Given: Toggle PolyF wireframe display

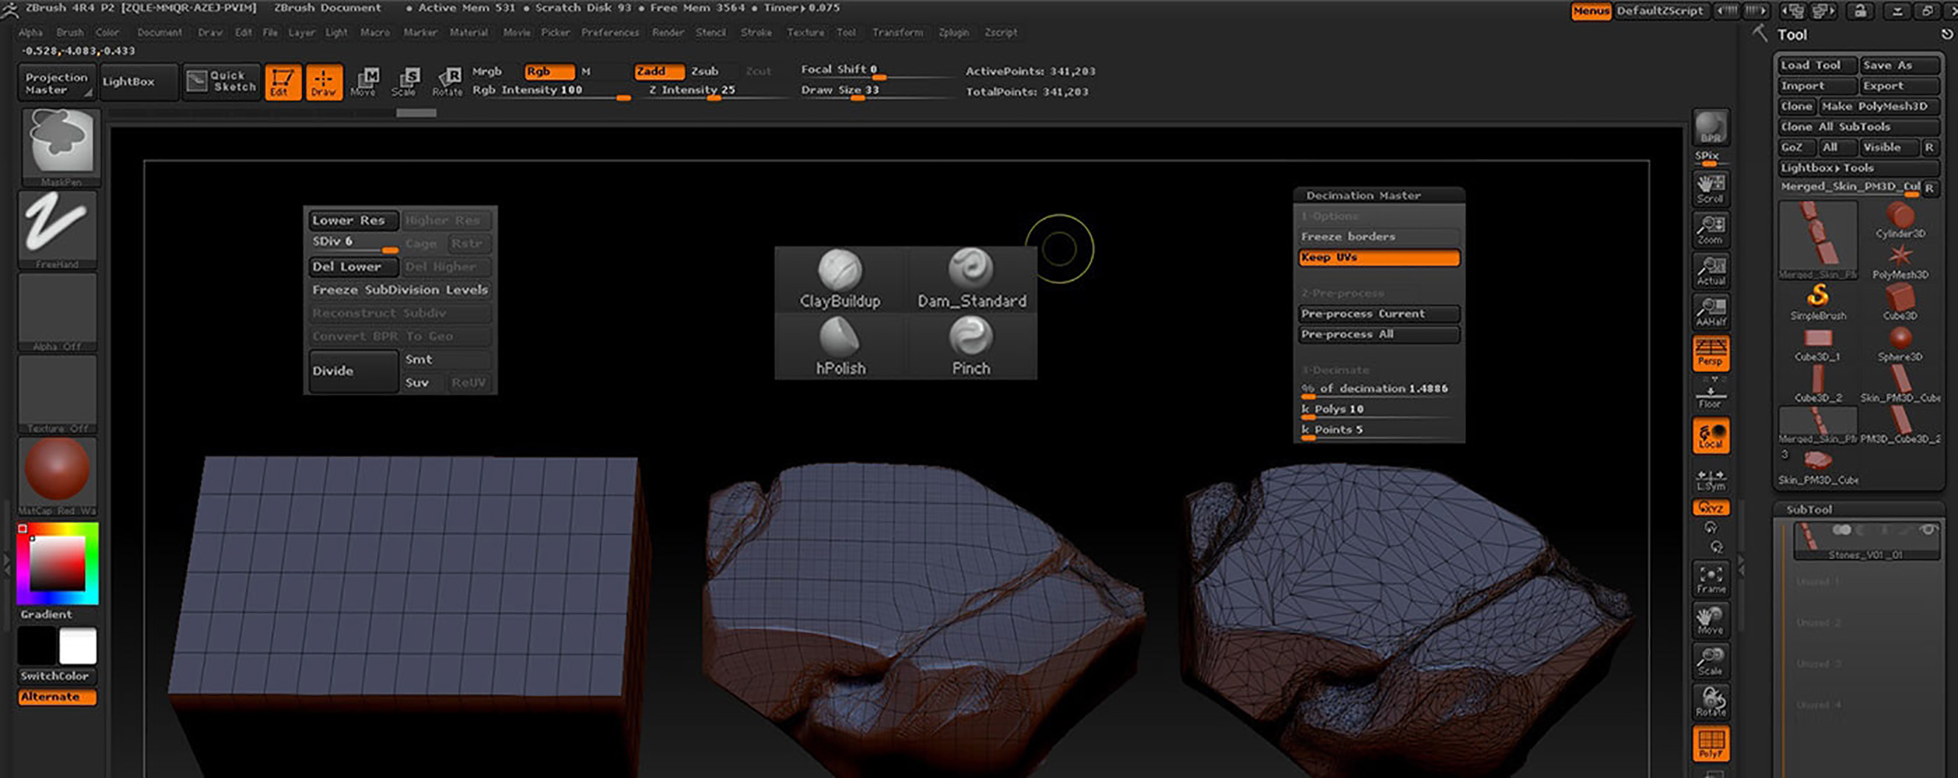Looking at the screenshot, I should 1710,744.
